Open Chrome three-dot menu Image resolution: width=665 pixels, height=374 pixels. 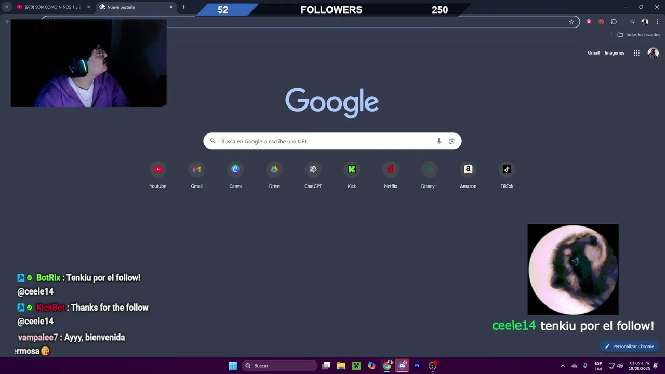[x=657, y=22]
